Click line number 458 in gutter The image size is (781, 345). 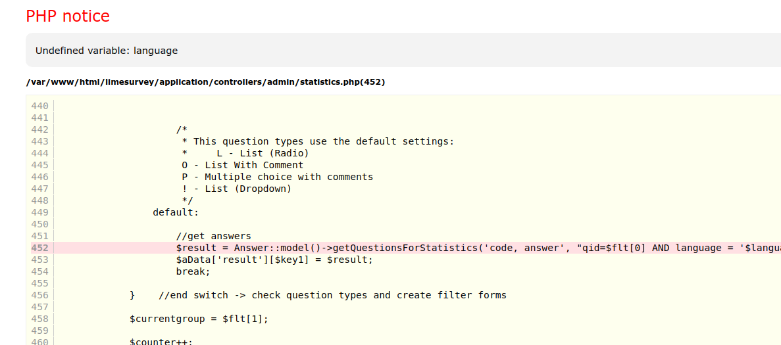coord(39,319)
